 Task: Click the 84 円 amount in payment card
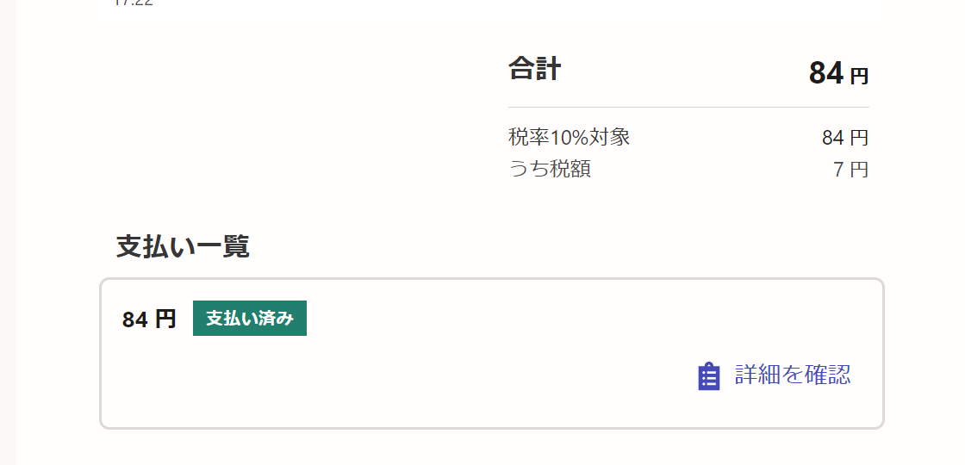click(149, 319)
